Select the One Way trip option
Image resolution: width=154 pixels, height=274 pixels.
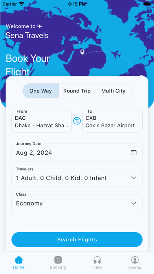(x=40, y=91)
